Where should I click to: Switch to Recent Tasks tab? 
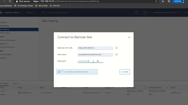tap(4, 83)
